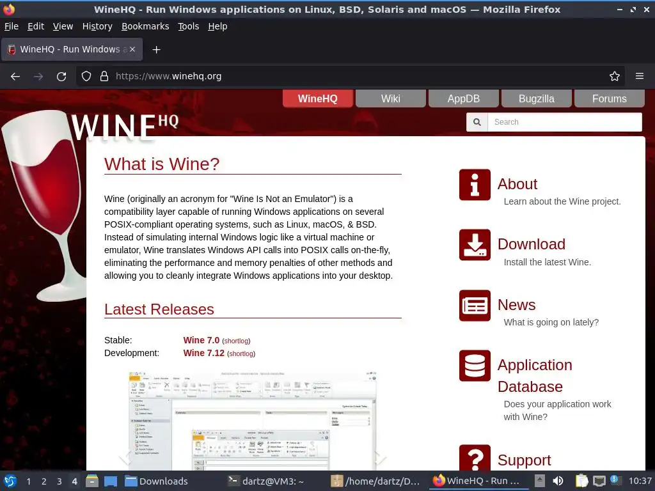
Task: Click the Outlook screenshot thumbnail
Action: [253, 421]
